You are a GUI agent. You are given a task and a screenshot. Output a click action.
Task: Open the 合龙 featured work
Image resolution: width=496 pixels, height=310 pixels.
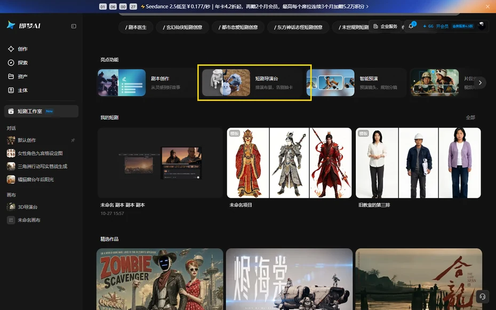coord(419,279)
